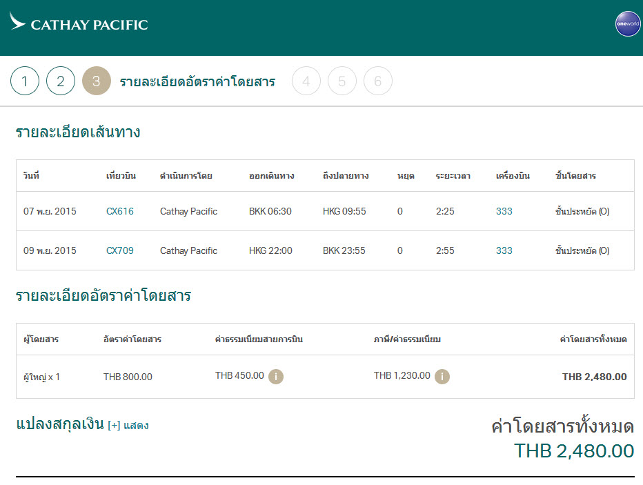Screen dimensions: 643x485
Task: Click the large THB 2,480.00 total
Action: pos(573,451)
